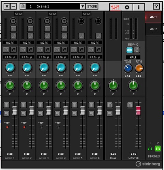Screen dimensions: 164x170
Task: Click the reverb RTN orange knob
Action: [x=139, y=68]
